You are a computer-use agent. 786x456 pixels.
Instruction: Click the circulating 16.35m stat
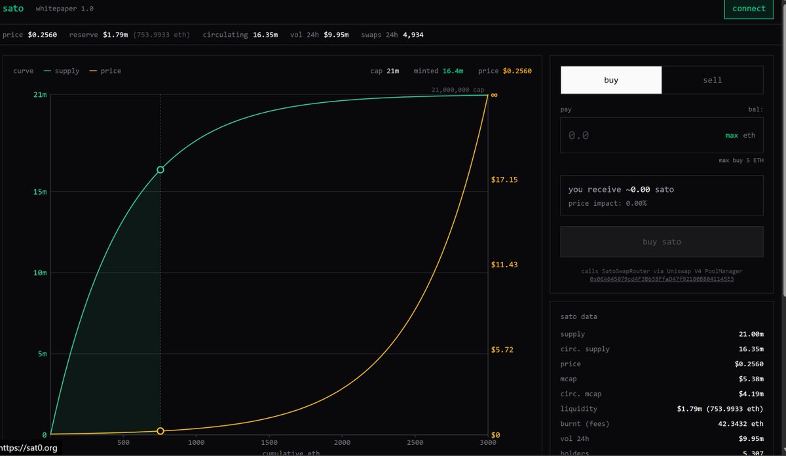point(240,34)
